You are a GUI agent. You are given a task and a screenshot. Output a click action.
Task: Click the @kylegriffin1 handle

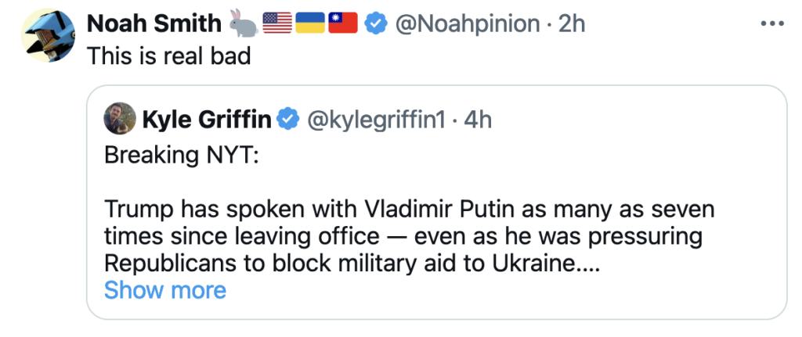point(378,119)
